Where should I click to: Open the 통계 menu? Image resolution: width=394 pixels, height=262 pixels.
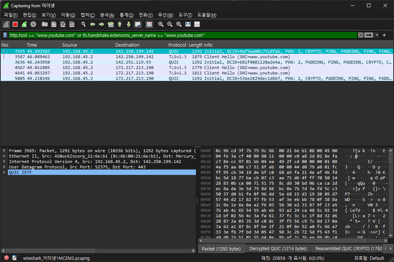click(x=127, y=15)
